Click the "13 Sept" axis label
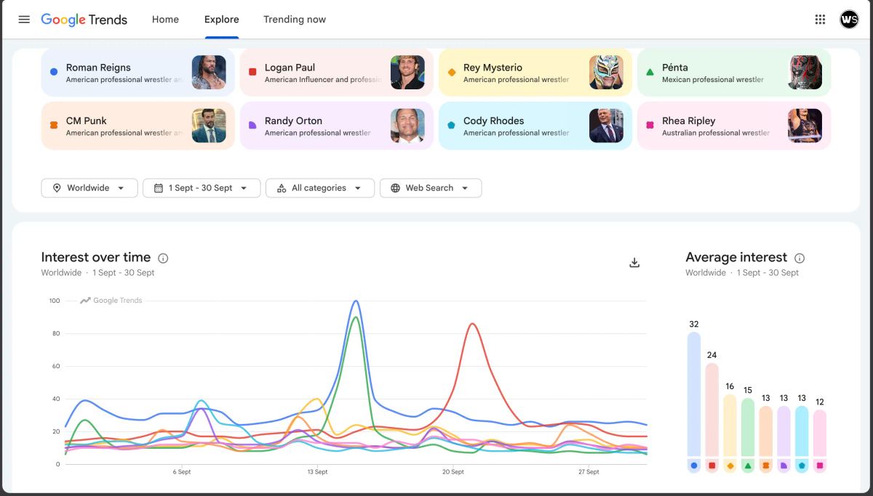The image size is (873, 496). (x=317, y=472)
